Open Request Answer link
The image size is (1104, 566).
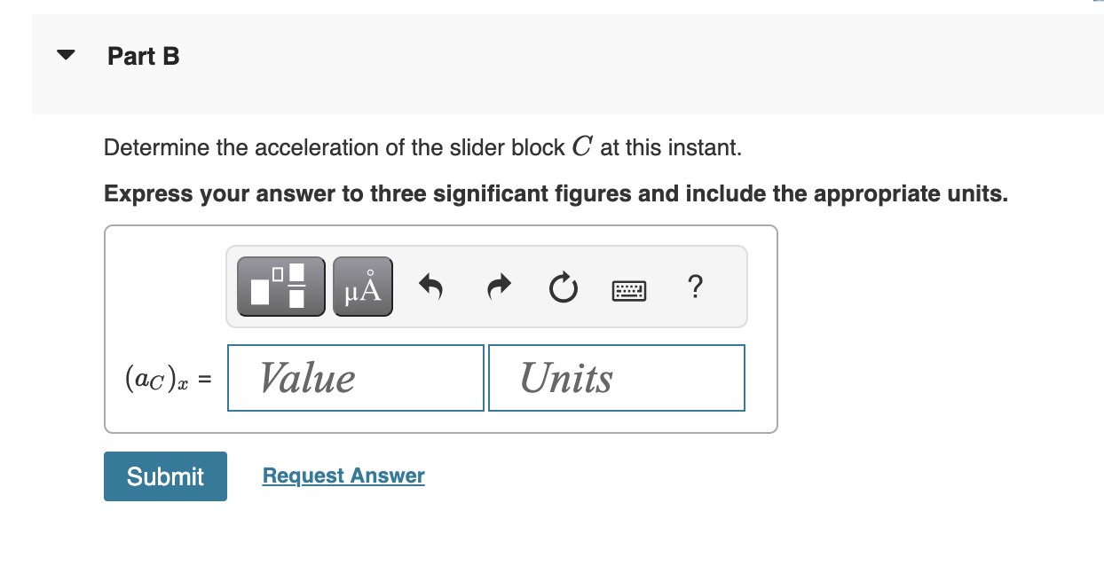pos(343,476)
